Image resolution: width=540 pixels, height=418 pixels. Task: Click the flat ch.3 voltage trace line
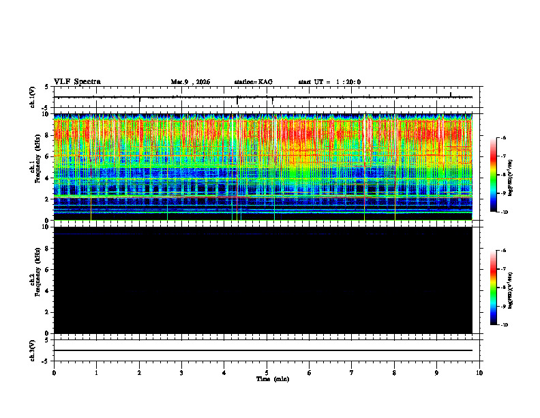coord(262,350)
